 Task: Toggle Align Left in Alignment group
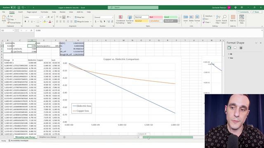[x=57, y=21]
